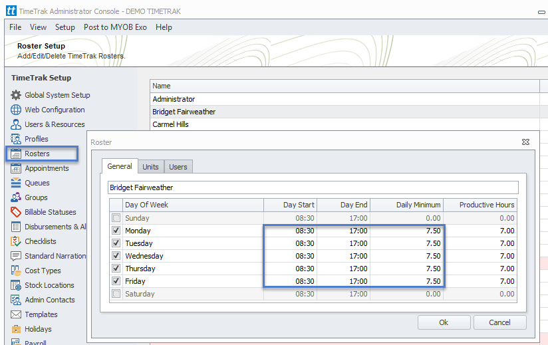The image size is (548, 345).
Task: Switch to the General tab
Action: (x=120, y=166)
